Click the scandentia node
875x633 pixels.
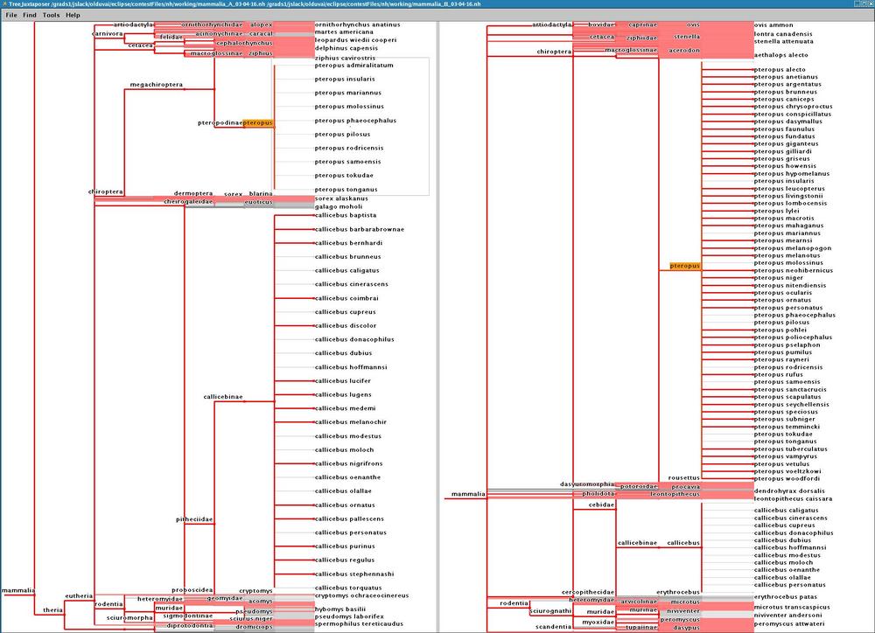click(x=554, y=627)
